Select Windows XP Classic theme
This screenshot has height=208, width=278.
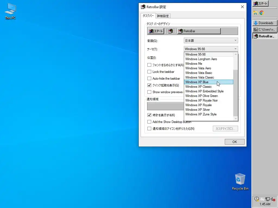tap(209, 86)
